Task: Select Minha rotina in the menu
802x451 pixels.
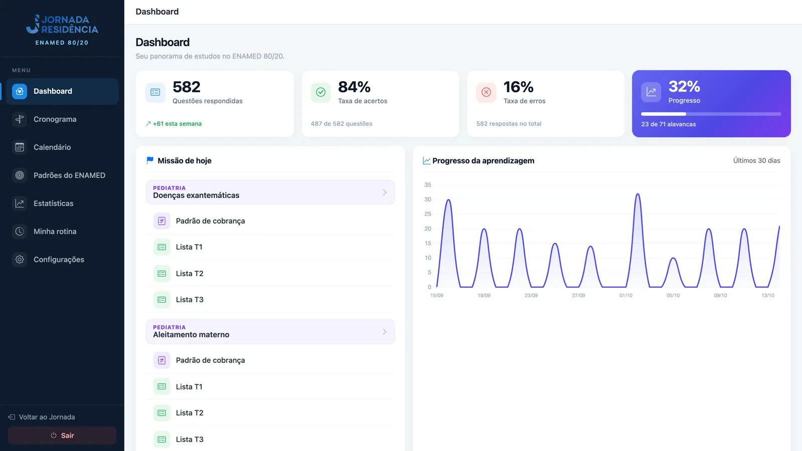Action: tap(62, 232)
